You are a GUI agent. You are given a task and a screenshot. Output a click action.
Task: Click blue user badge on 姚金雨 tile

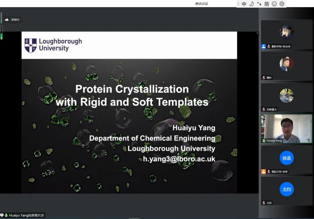[263, 46]
